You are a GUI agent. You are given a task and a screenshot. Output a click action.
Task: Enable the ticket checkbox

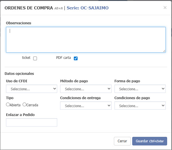[35, 58]
